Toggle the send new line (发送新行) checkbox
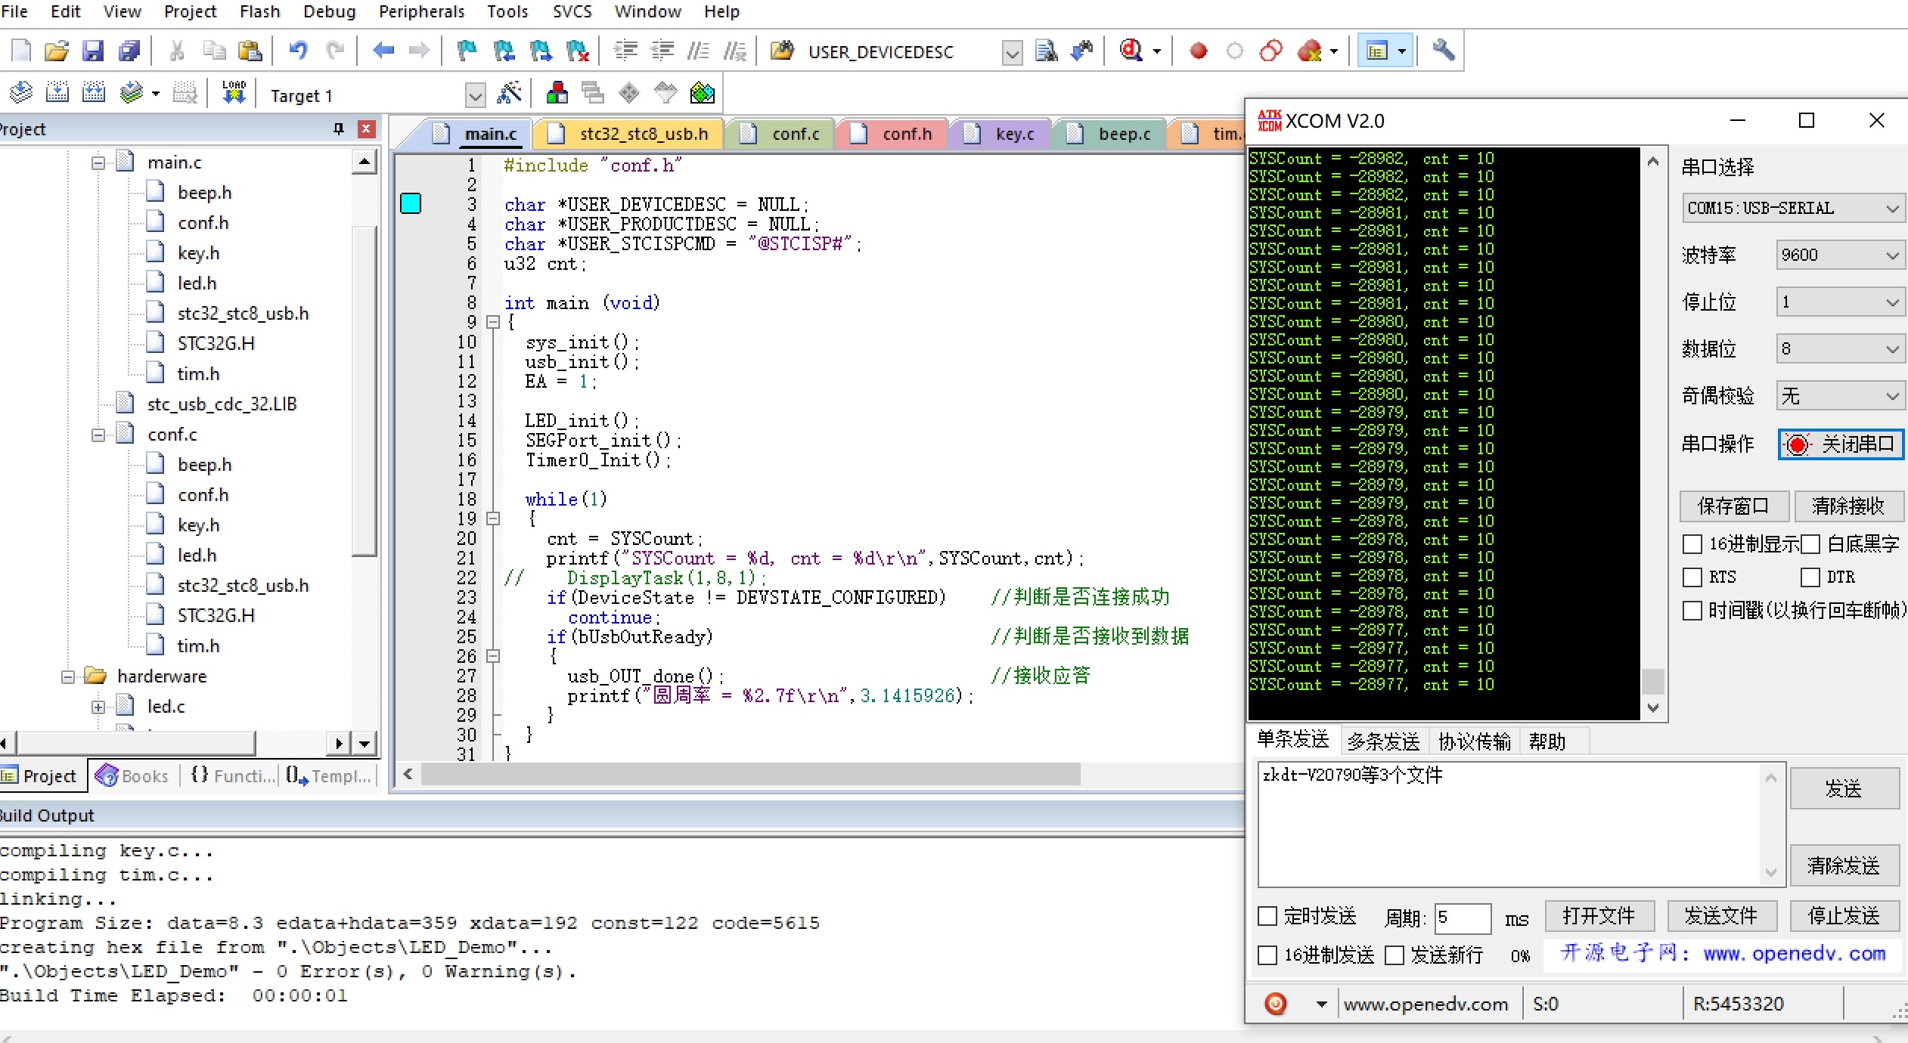The height and width of the screenshot is (1043, 1908). pos(1395,955)
